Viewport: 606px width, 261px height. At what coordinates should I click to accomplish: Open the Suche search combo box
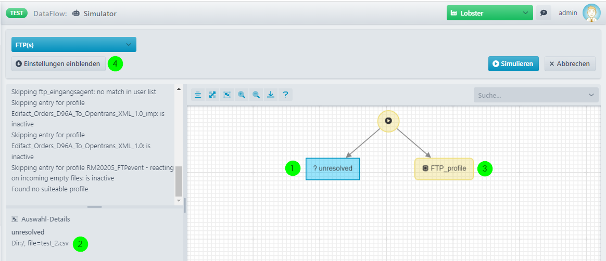click(x=536, y=95)
